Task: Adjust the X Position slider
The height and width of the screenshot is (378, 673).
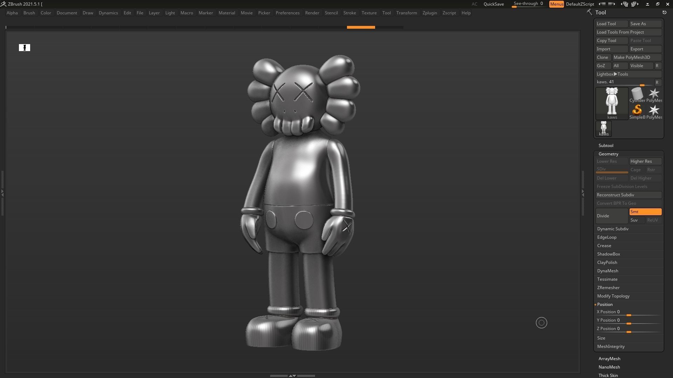Action: (x=628, y=312)
